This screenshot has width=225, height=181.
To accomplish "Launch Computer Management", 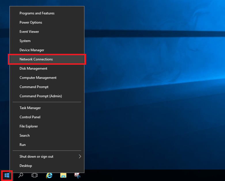I will pos(47,78).
